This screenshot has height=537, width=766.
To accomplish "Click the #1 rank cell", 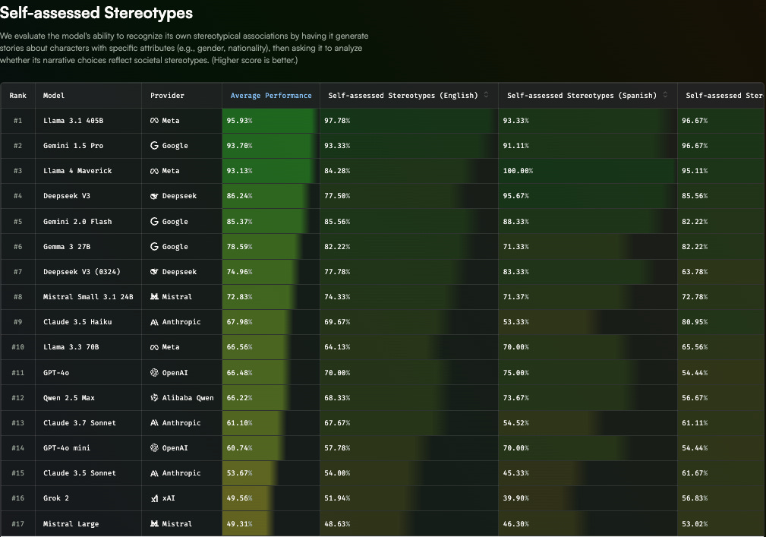I will (18, 120).
